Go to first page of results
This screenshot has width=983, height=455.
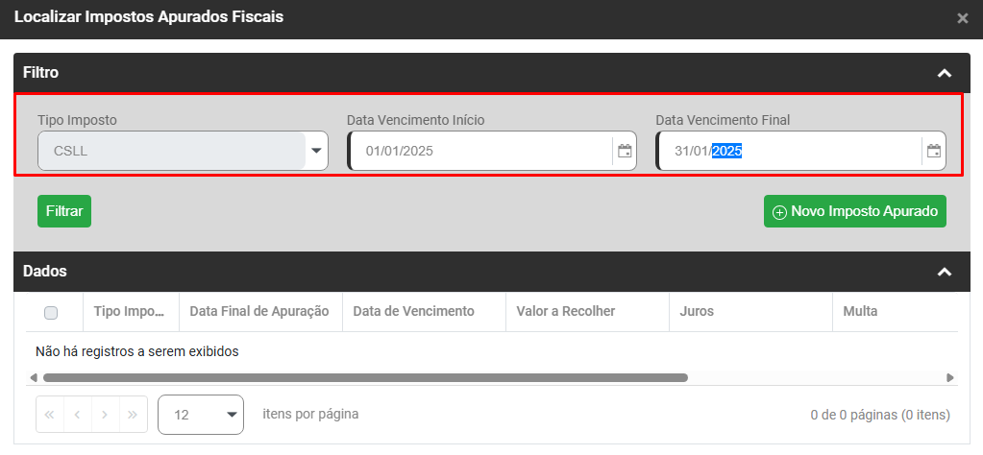tap(50, 415)
